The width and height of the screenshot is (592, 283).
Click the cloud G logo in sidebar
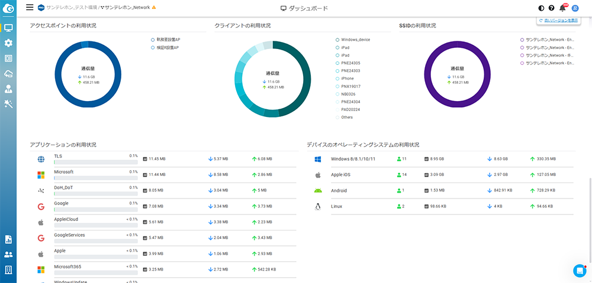click(x=8, y=9)
